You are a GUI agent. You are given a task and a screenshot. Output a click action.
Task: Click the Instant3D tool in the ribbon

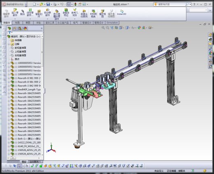tap(121, 12)
